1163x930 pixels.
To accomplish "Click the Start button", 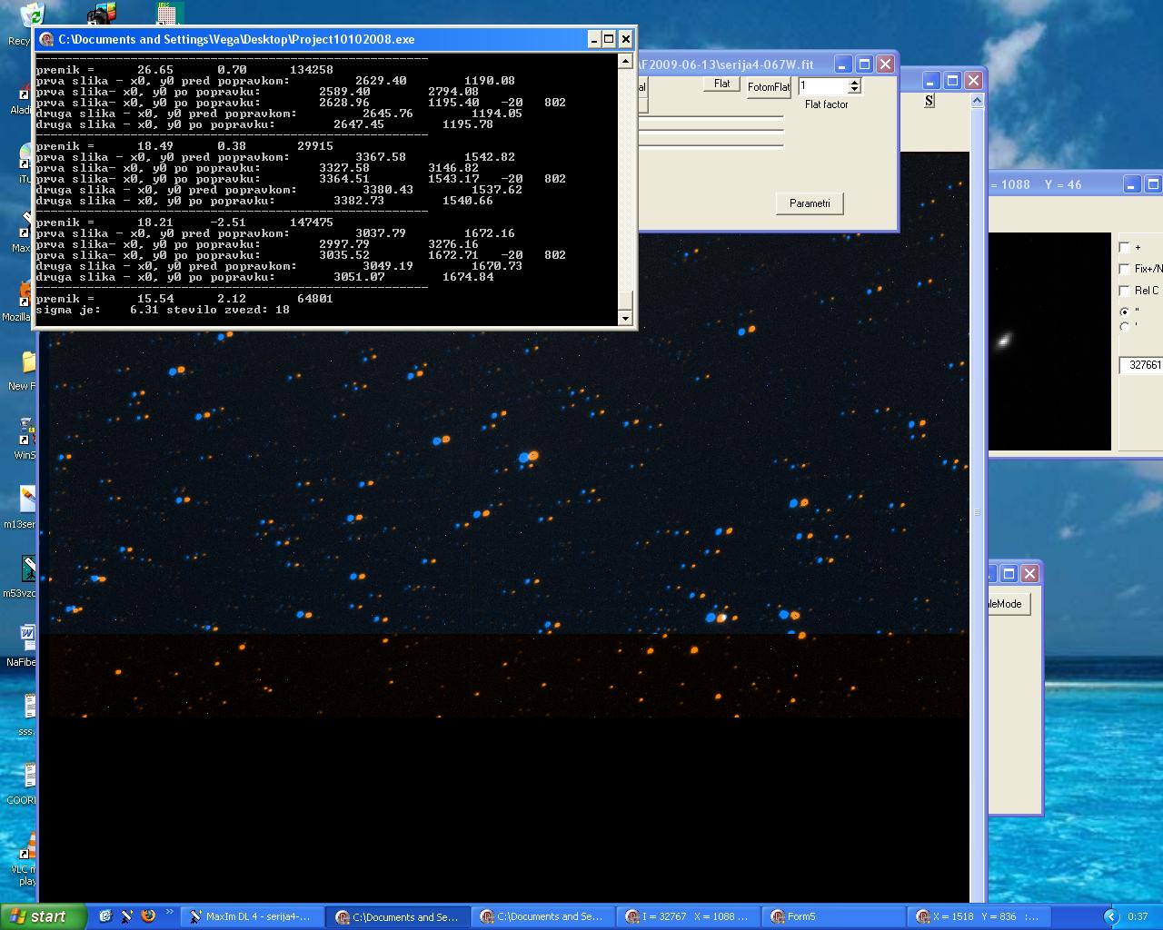I will pyautogui.click(x=42, y=916).
